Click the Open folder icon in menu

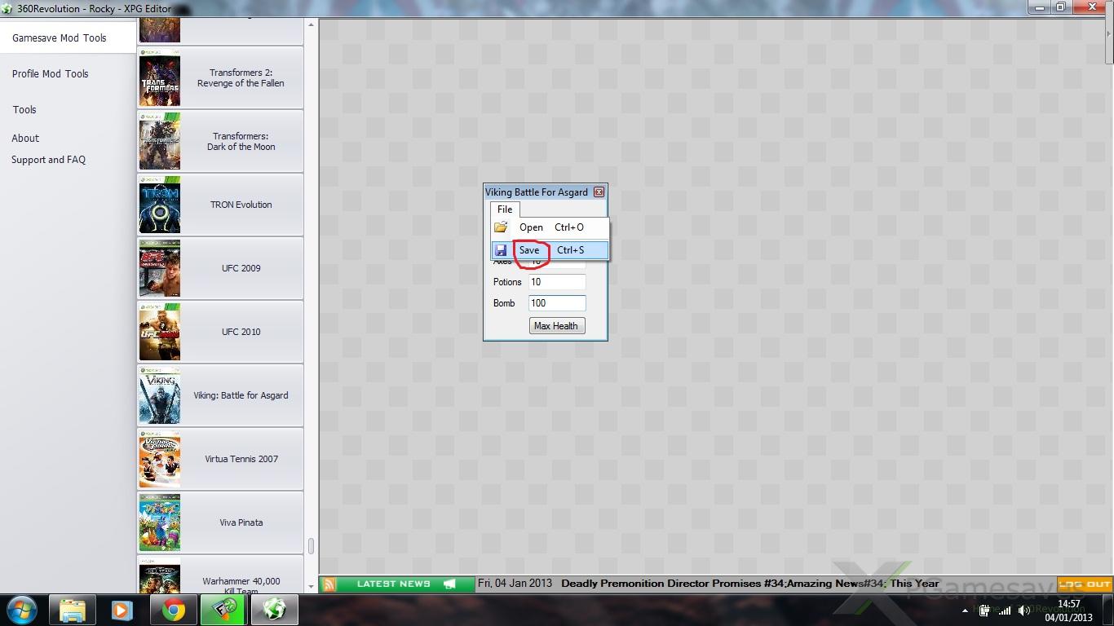pyautogui.click(x=501, y=227)
